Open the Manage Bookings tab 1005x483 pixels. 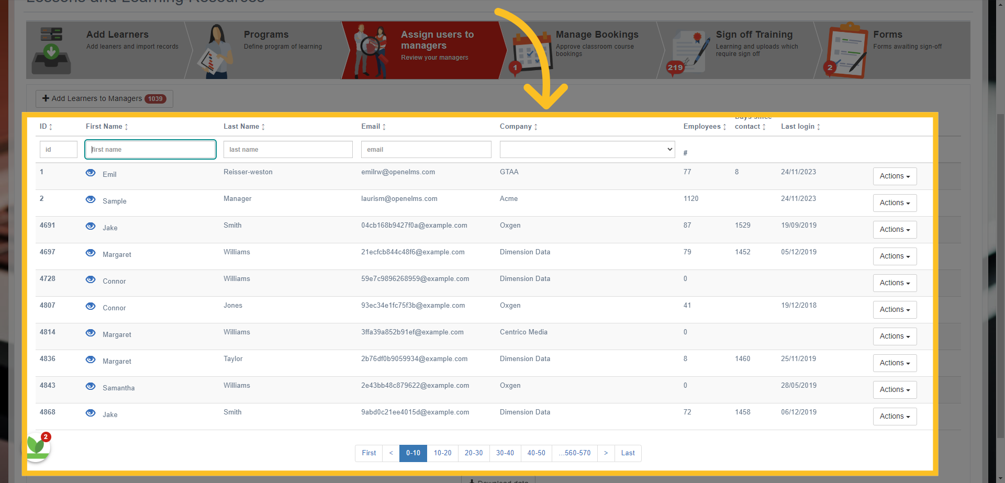click(x=582, y=50)
